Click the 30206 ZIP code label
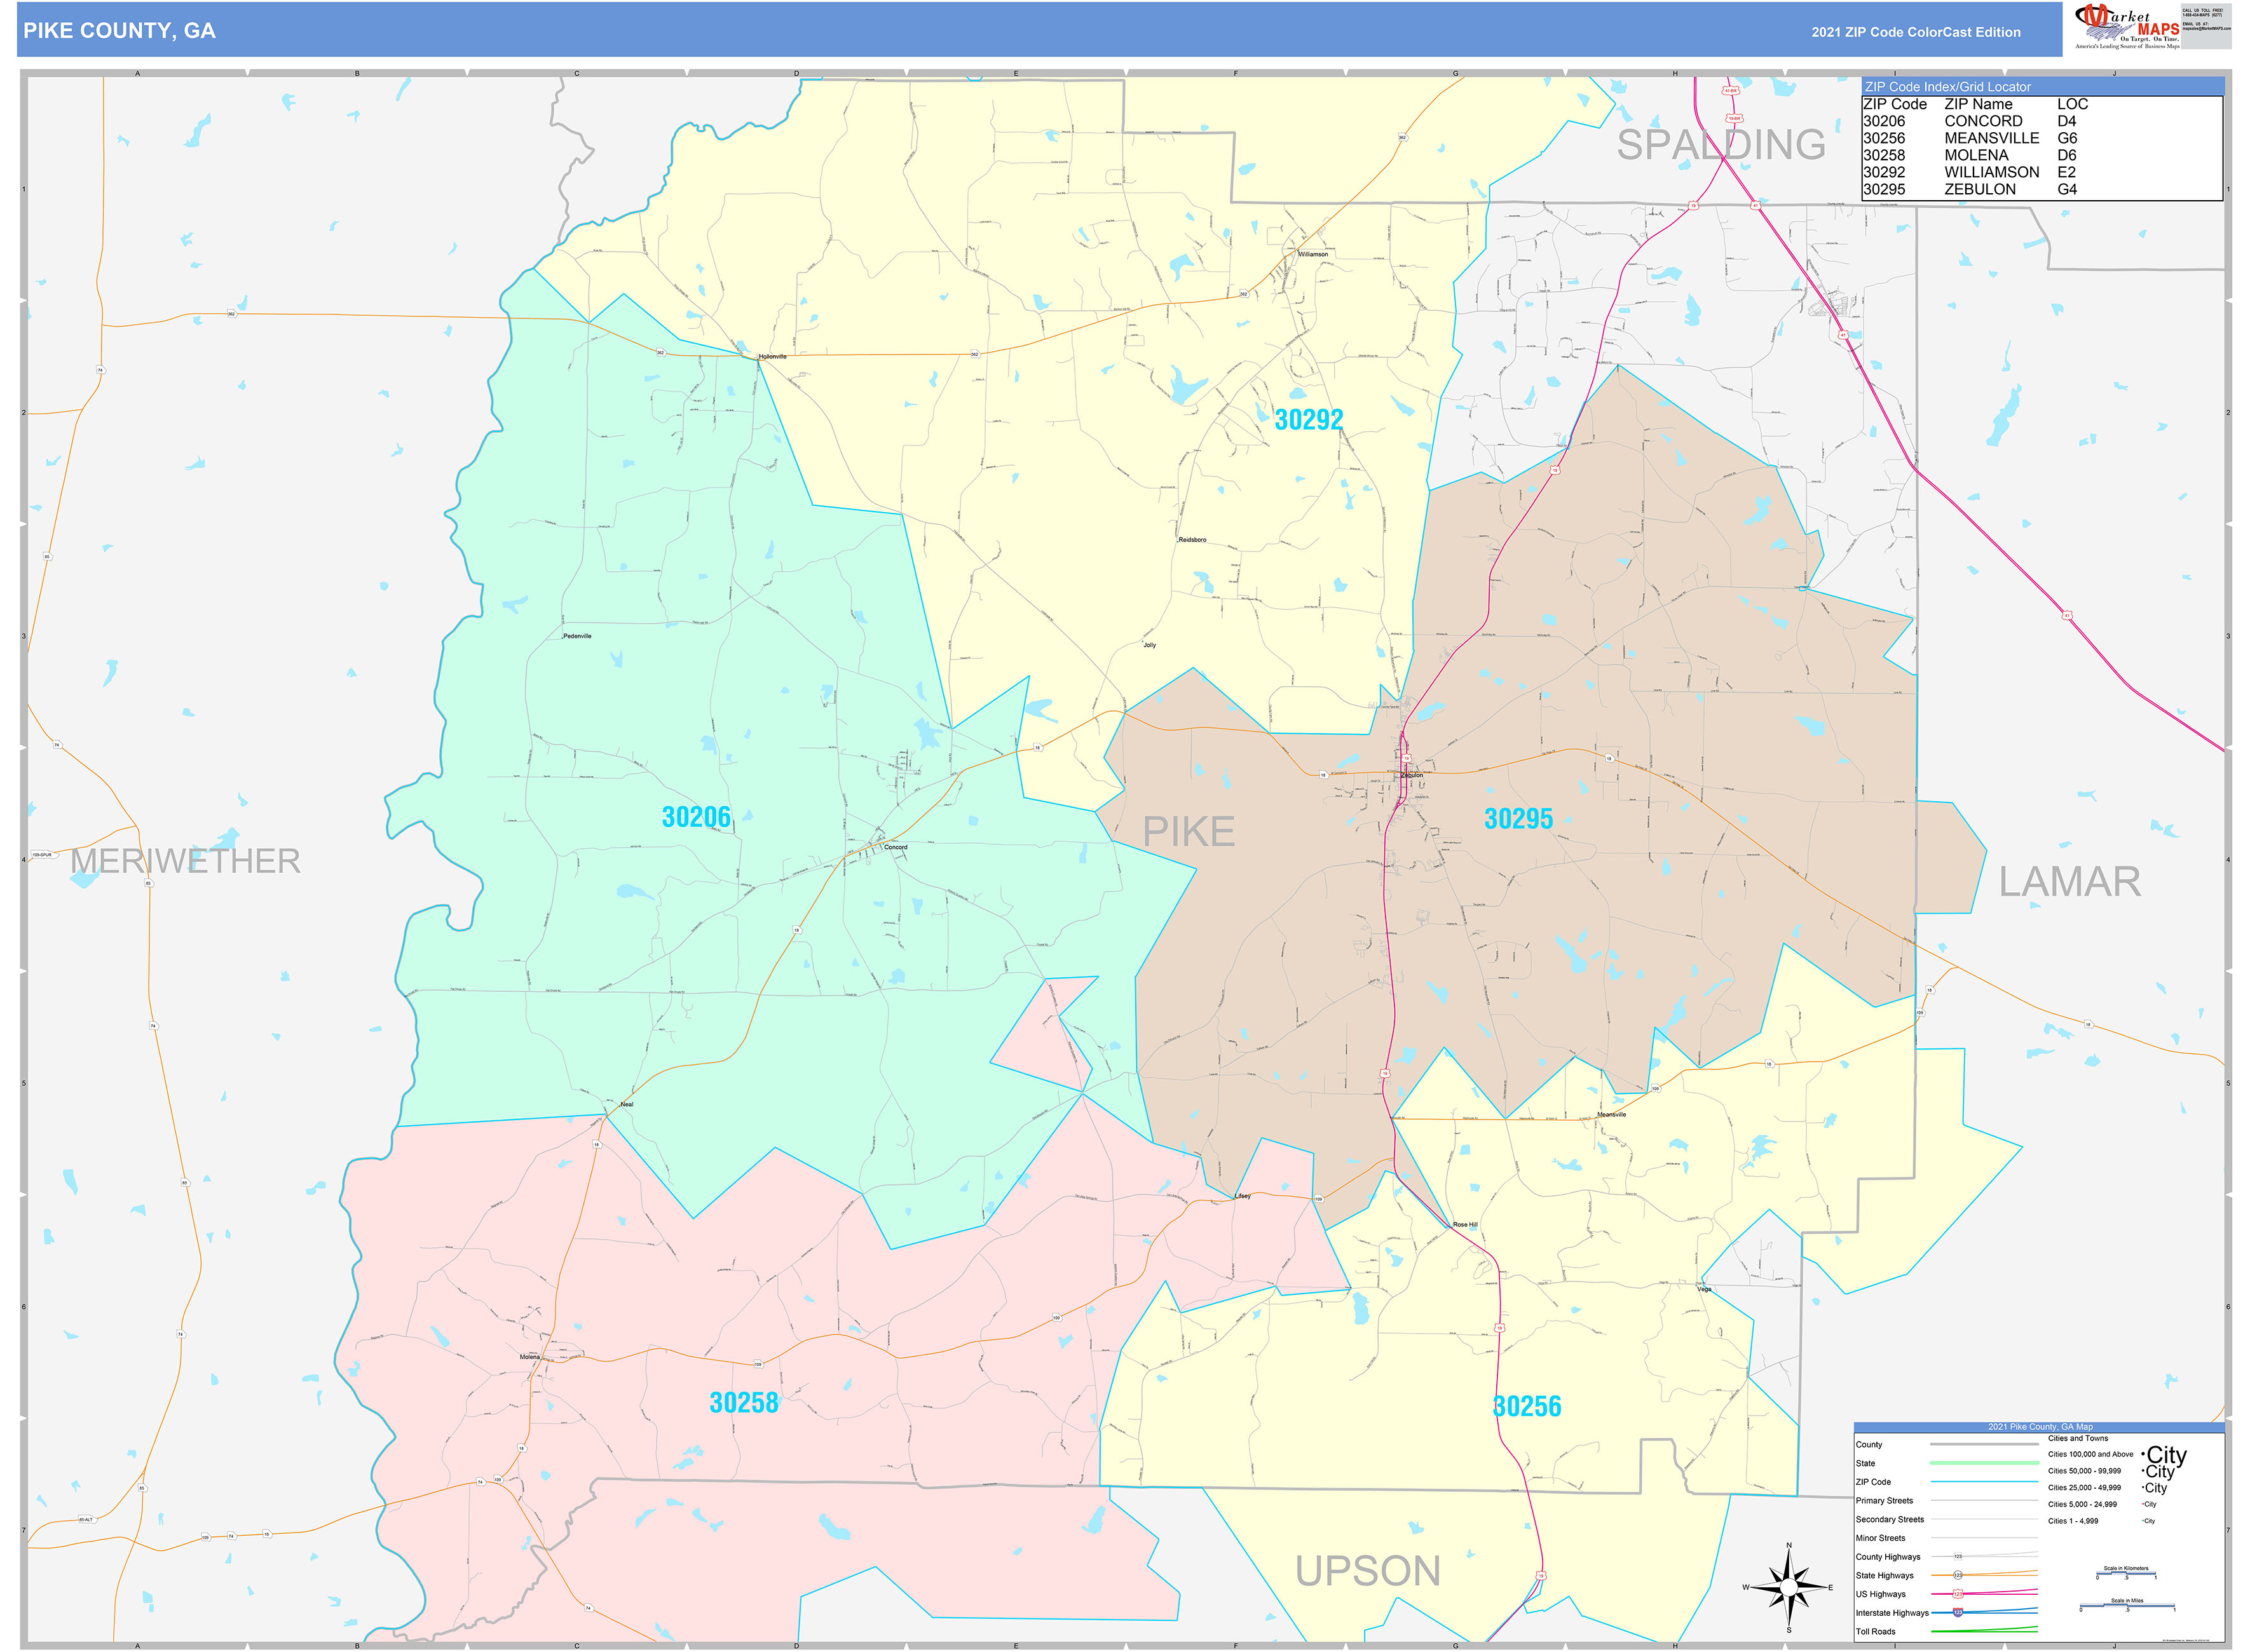 tap(697, 818)
